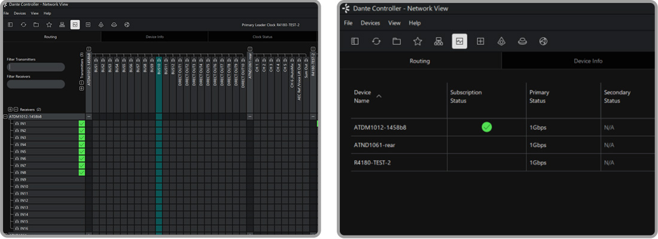The width and height of the screenshot is (658, 239).
Task: Open the folder icon in the device table window toolbar
Action: (x=397, y=41)
